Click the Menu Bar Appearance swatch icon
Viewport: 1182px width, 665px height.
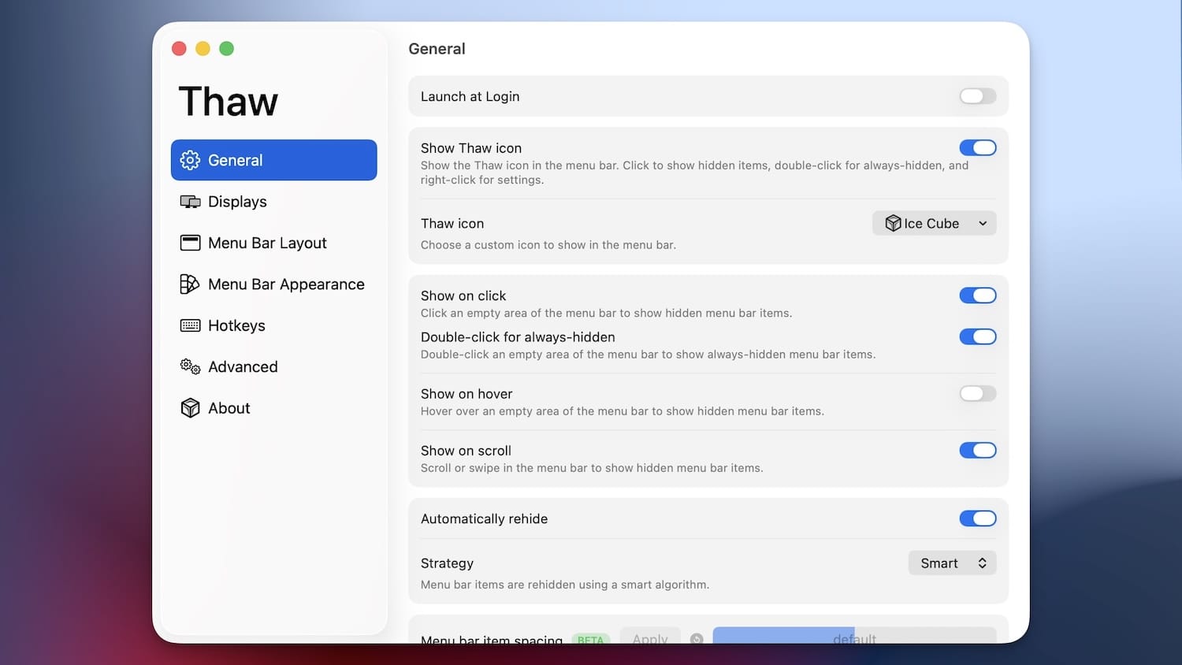pos(189,284)
